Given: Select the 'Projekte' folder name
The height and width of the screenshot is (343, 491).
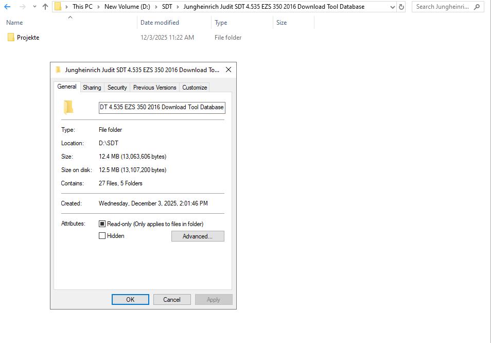Looking at the screenshot, I should pyautogui.click(x=28, y=38).
